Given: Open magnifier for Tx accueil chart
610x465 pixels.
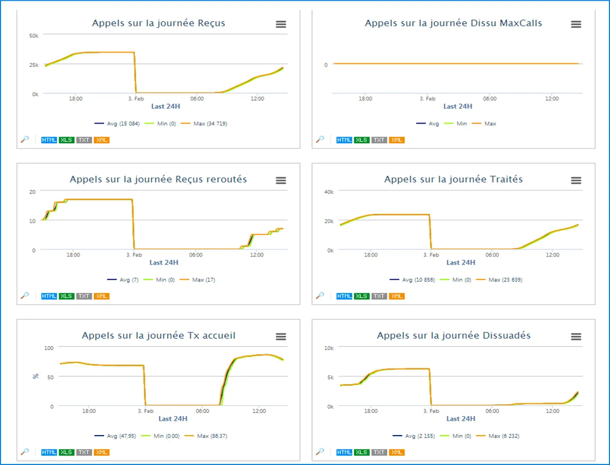Looking at the screenshot, I should 24,452.
